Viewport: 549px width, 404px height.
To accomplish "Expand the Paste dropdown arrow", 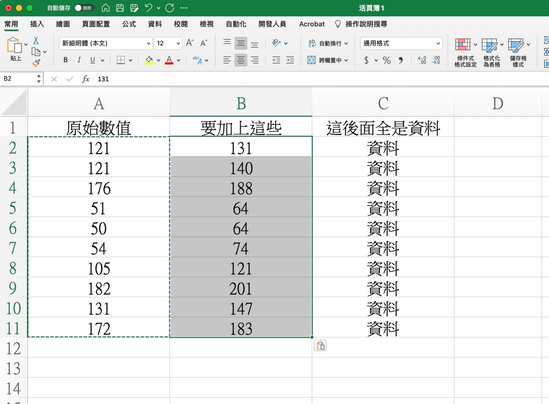I will 26,44.
